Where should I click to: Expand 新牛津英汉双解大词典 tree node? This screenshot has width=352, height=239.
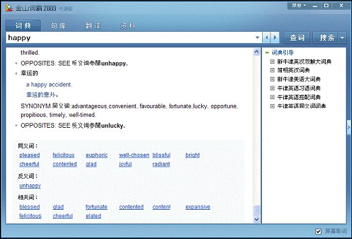pyautogui.click(x=272, y=62)
